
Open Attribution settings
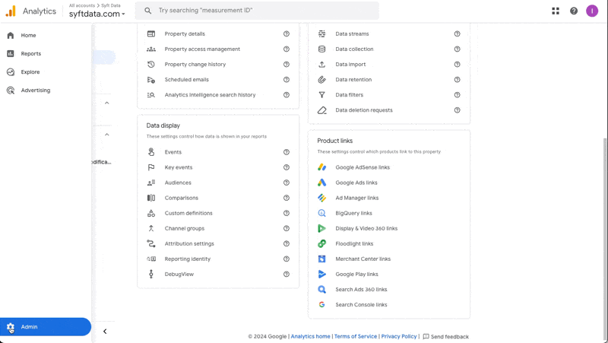click(189, 244)
